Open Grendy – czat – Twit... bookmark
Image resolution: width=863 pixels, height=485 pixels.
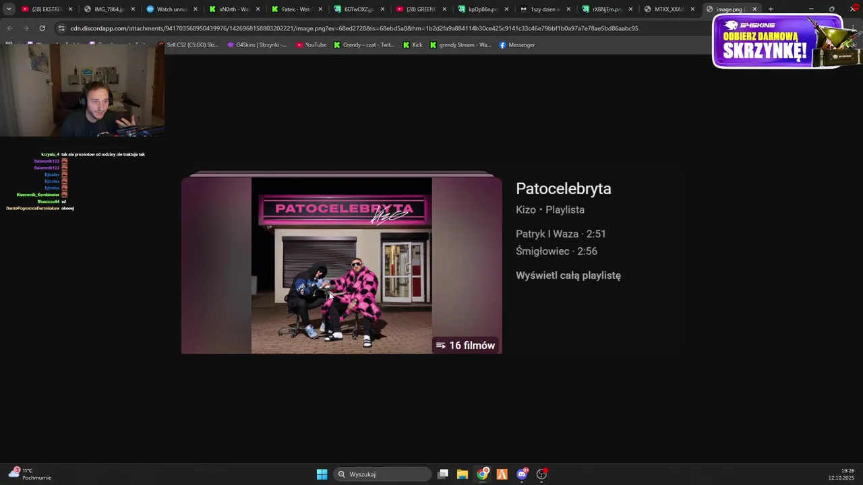[x=364, y=45]
